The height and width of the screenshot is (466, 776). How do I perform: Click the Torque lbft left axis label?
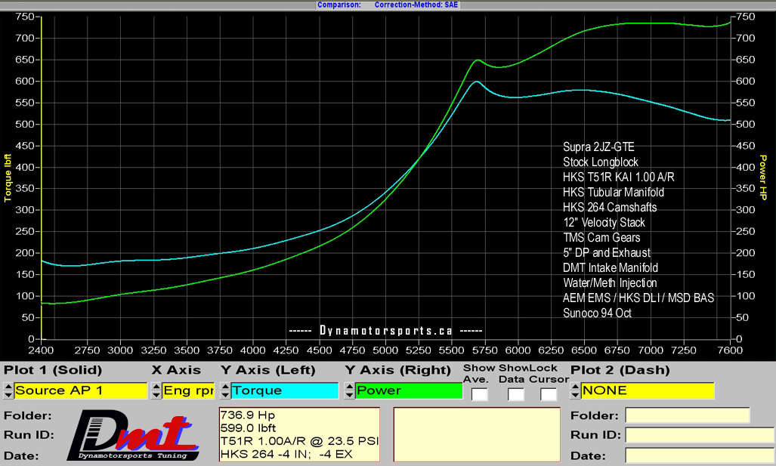(8, 178)
